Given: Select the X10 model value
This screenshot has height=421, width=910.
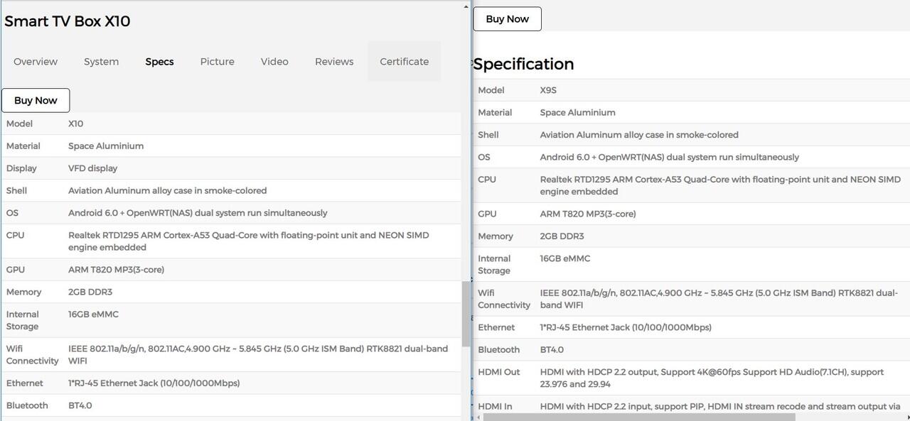Looking at the screenshot, I should (x=75, y=124).
